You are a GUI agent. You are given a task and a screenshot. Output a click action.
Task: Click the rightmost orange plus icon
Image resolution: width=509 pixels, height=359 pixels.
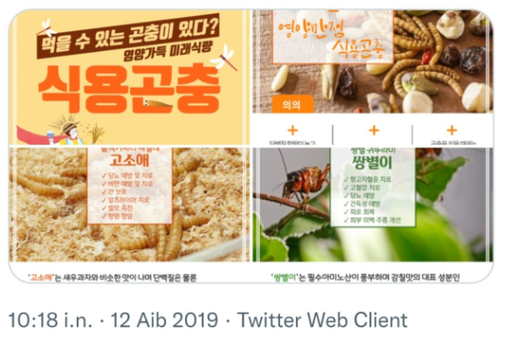pyautogui.click(x=452, y=130)
